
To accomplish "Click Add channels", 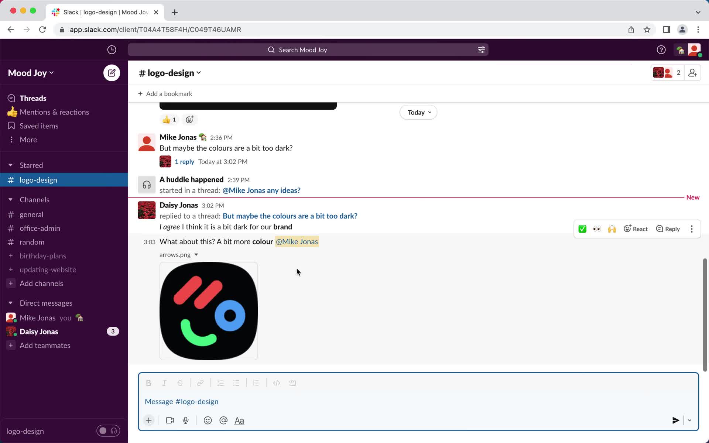I will 64,284.
